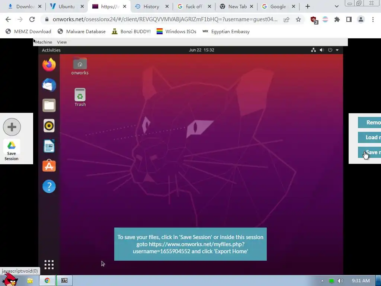Open the striped flag extension icon
This screenshot has width=381, height=286.
click(325, 19)
